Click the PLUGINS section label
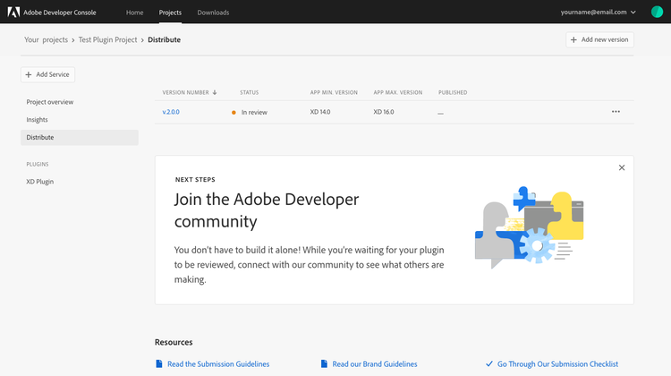The height and width of the screenshot is (376, 671). [x=38, y=164]
